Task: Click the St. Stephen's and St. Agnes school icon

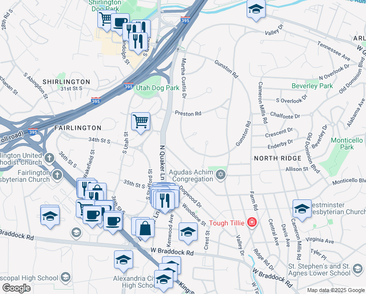Action: (x=357, y=269)
